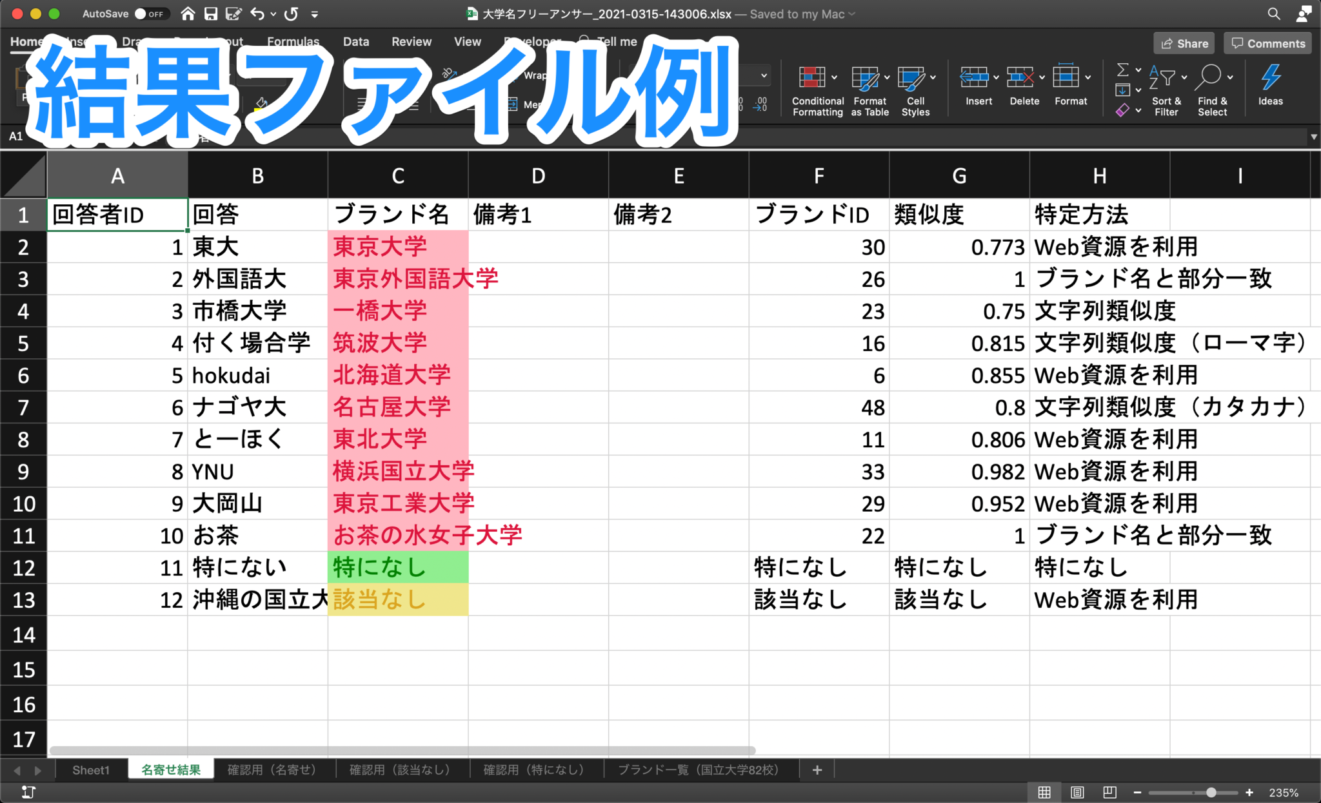Click the 特定方法 header cell
This screenshot has width=1321, height=803.
[1100, 215]
